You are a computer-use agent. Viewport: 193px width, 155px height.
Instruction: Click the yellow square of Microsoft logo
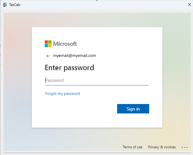click(50, 45)
